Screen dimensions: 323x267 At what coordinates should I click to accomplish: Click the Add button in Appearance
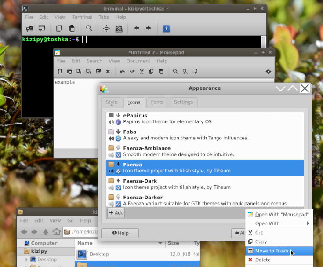[x=116, y=213]
